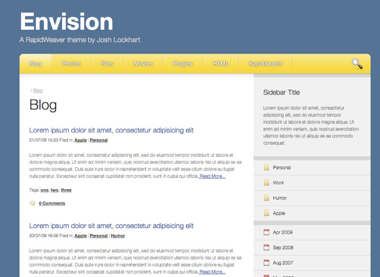Open the Photos navigation tab
Image resolution: width=380 pixels, height=277 pixels.
[x=71, y=64]
